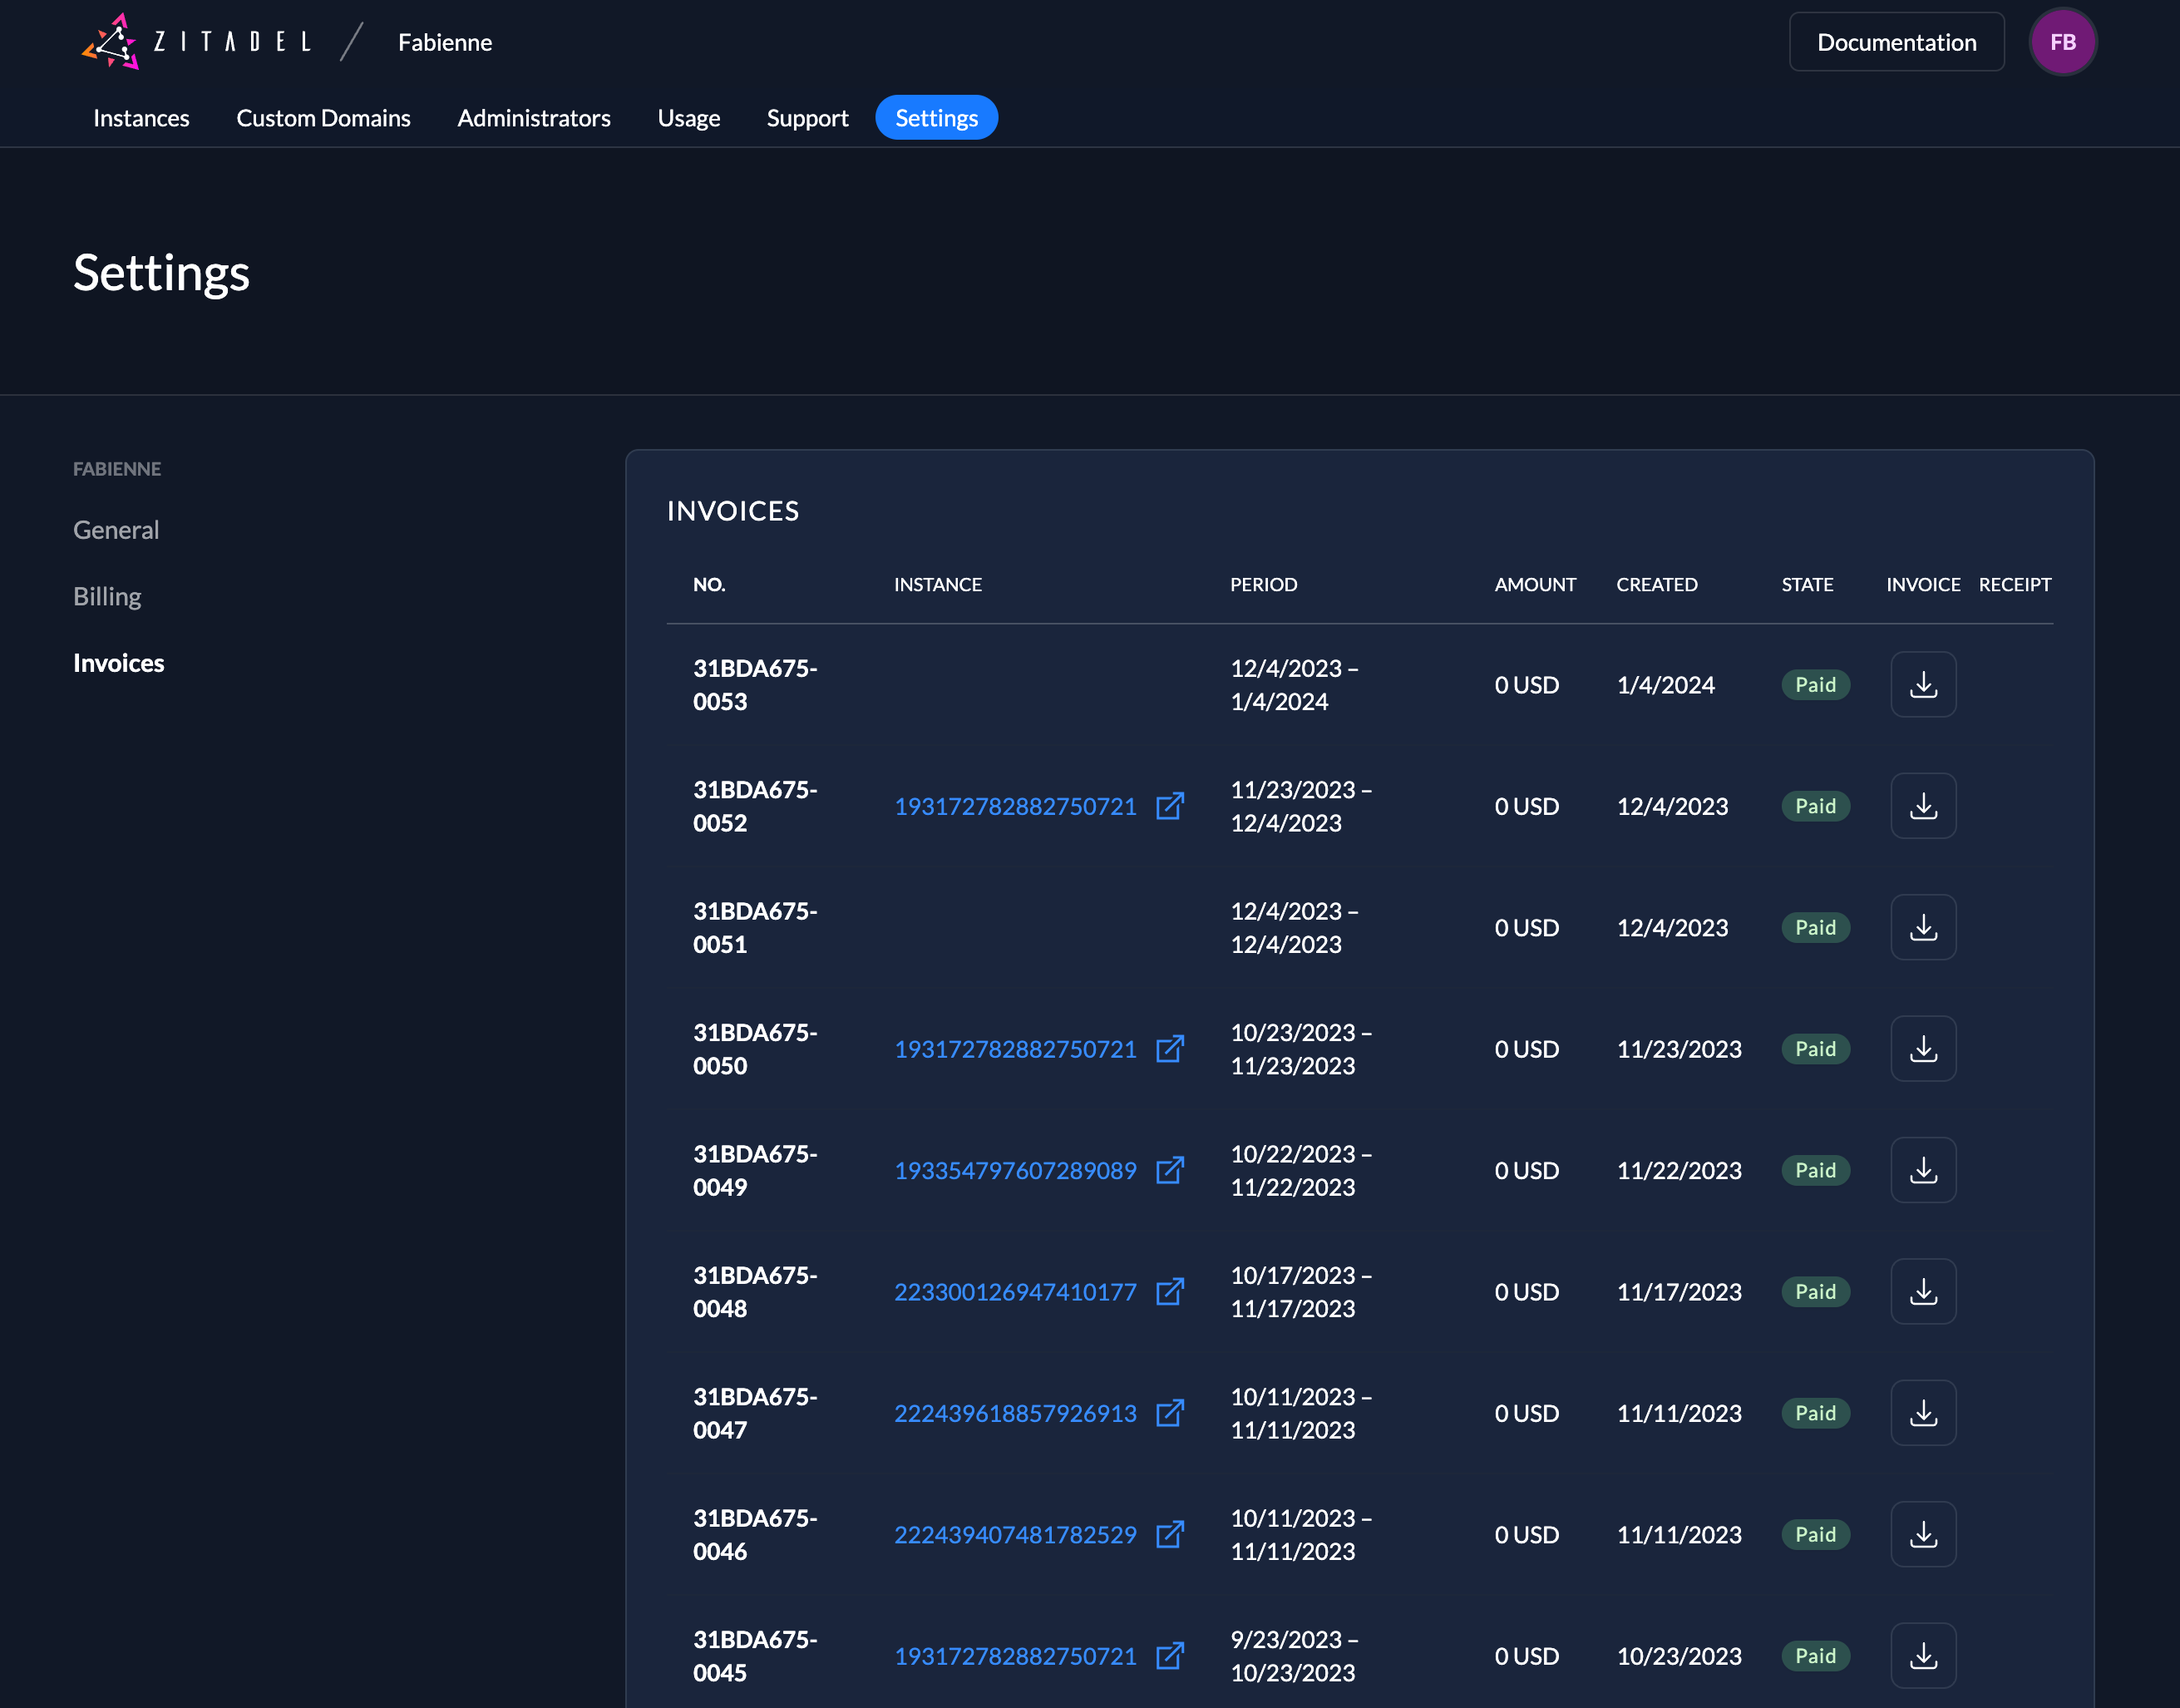Go to the Support tab

point(807,118)
